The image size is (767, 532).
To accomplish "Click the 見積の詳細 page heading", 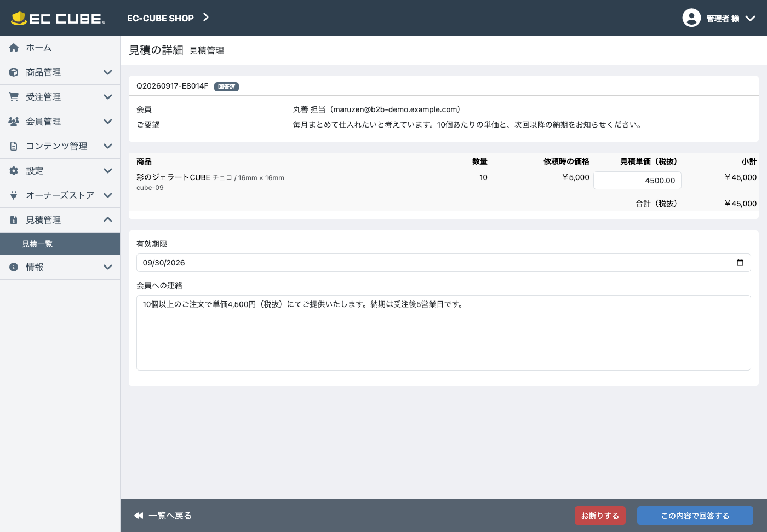I will coord(156,50).
